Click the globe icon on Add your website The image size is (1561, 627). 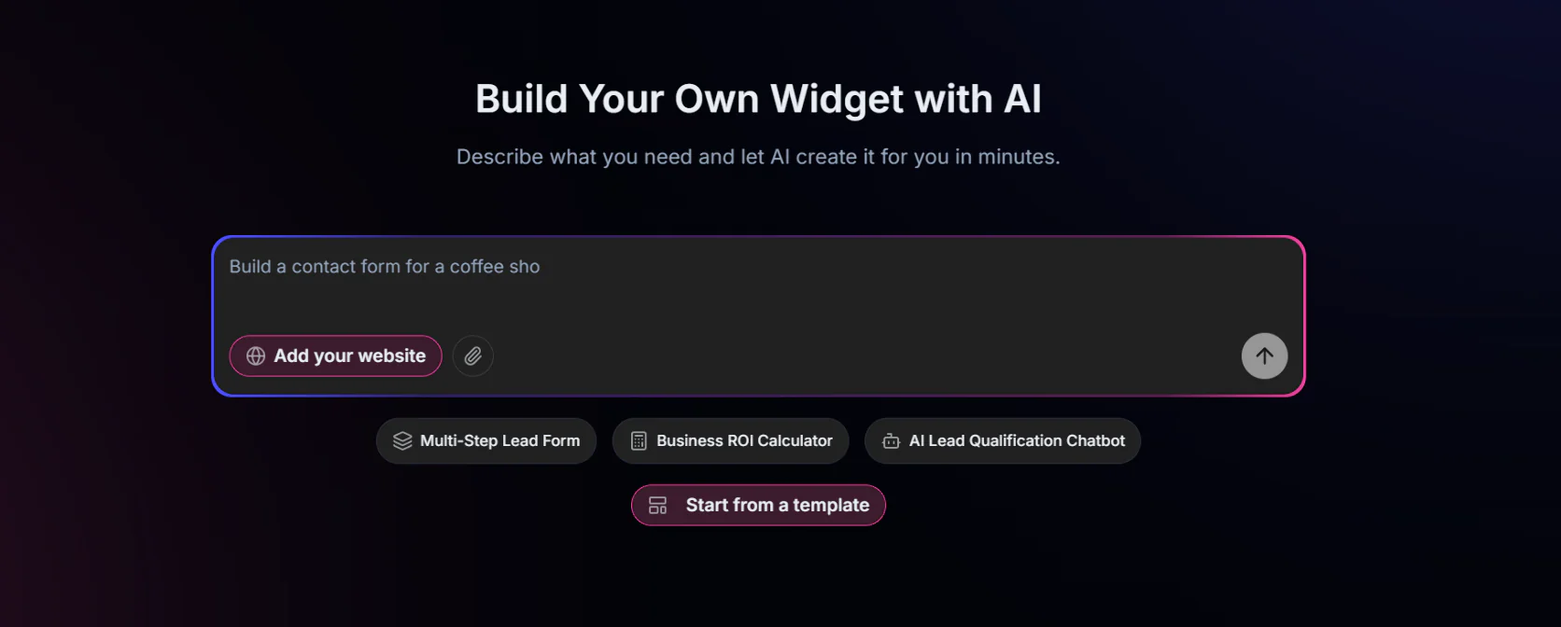pyautogui.click(x=254, y=355)
